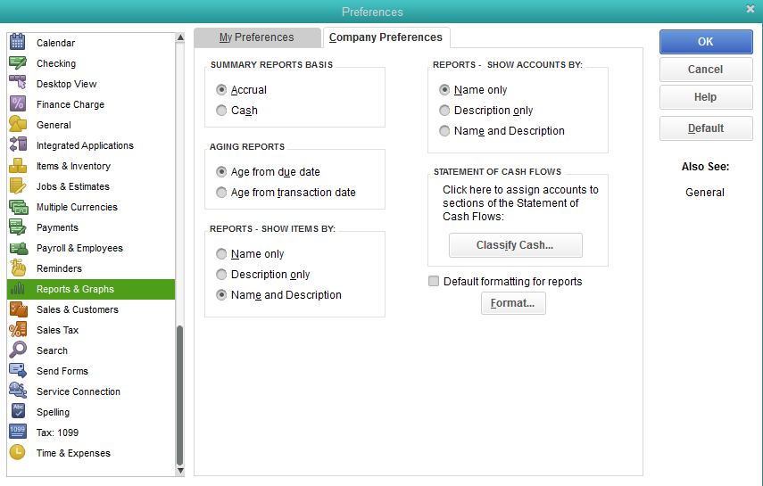Restore settings with Default button
The height and width of the screenshot is (486, 763).
tap(706, 128)
